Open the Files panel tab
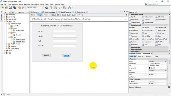This screenshot has height=96, width=171. coord(13,12)
